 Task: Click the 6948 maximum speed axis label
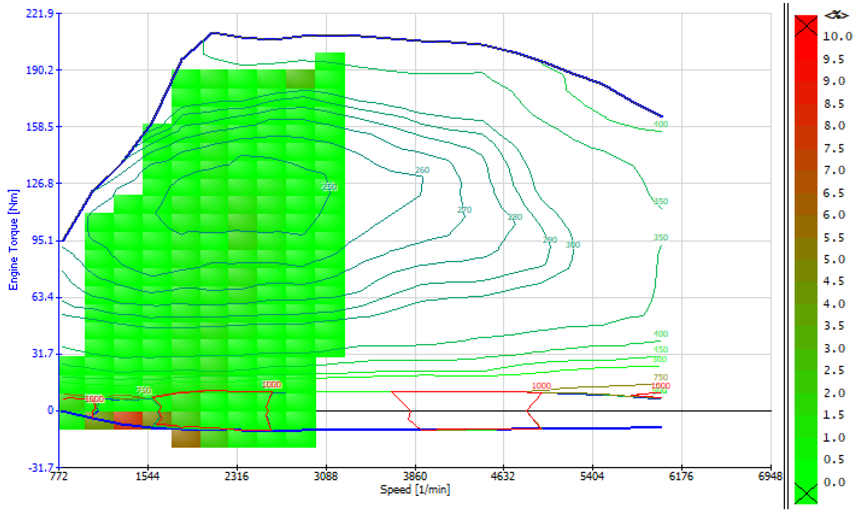(x=770, y=476)
